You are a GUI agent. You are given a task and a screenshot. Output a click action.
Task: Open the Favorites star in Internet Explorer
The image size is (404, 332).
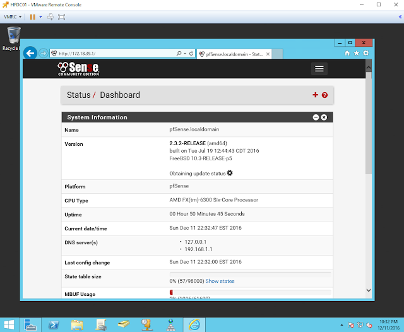coord(357,53)
